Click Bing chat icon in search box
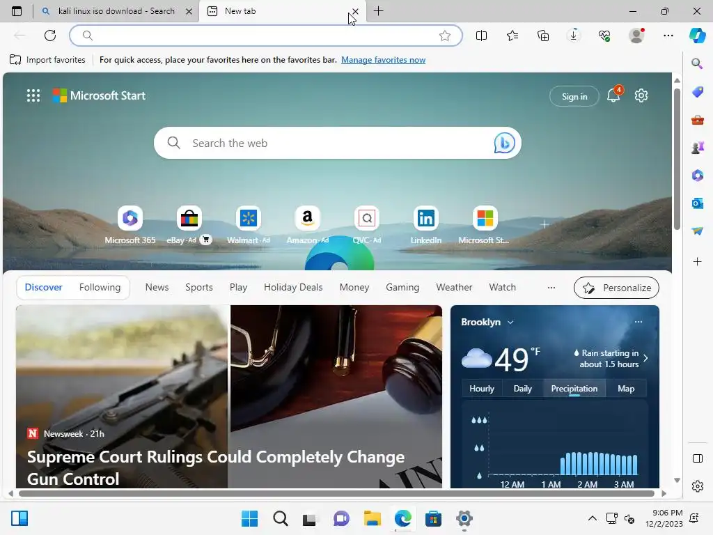Image resolution: width=713 pixels, height=535 pixels. coord(504,143)
